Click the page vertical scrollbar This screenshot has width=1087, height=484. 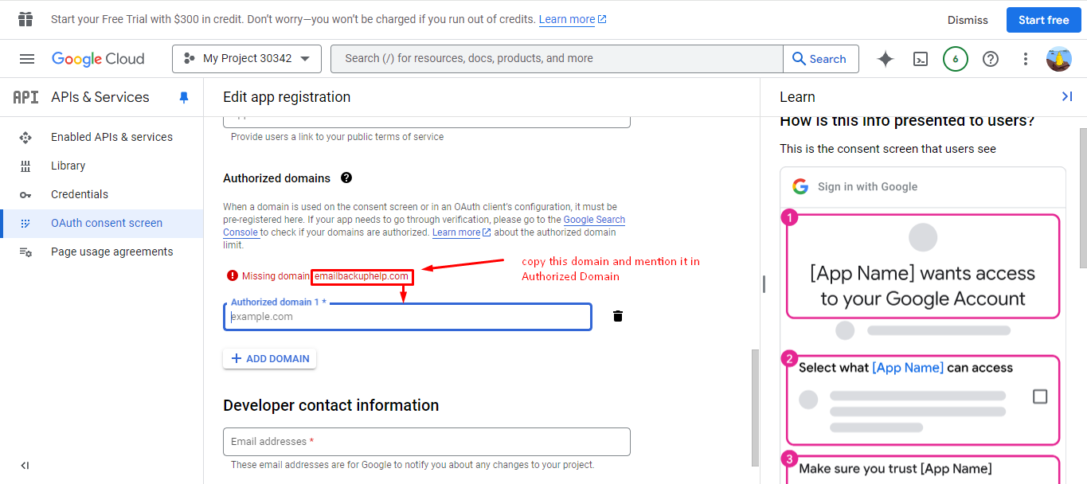pyautogui.click(x=755, y=406)
